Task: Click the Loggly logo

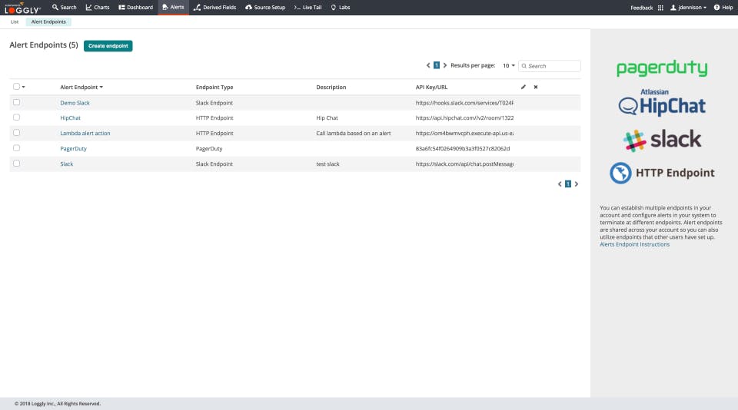Action: coord(22,8)
